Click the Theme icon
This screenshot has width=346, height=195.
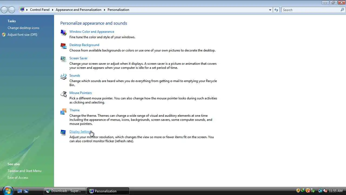point(64,111)
